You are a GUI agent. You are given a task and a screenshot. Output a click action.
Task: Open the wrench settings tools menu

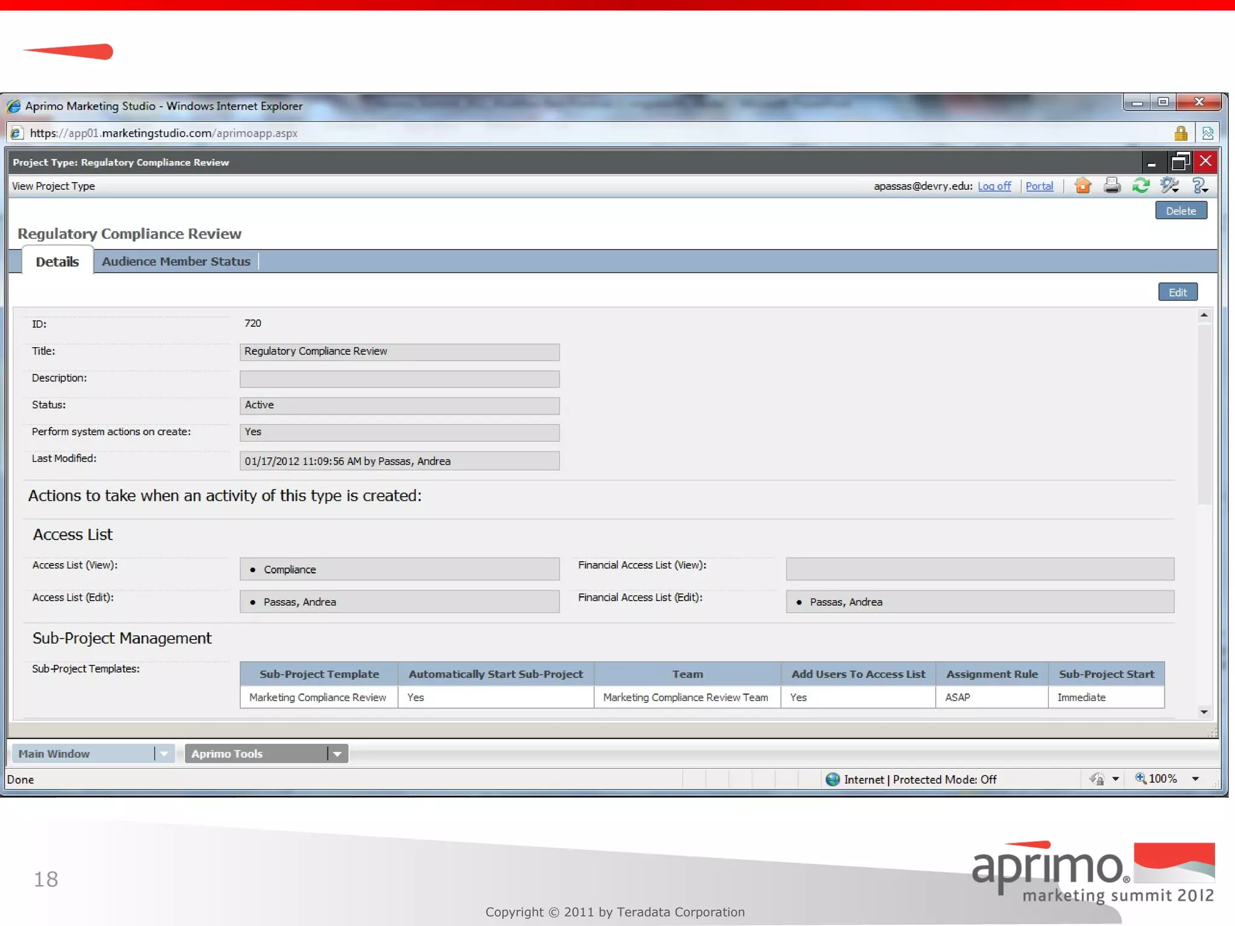point(1170,186)
